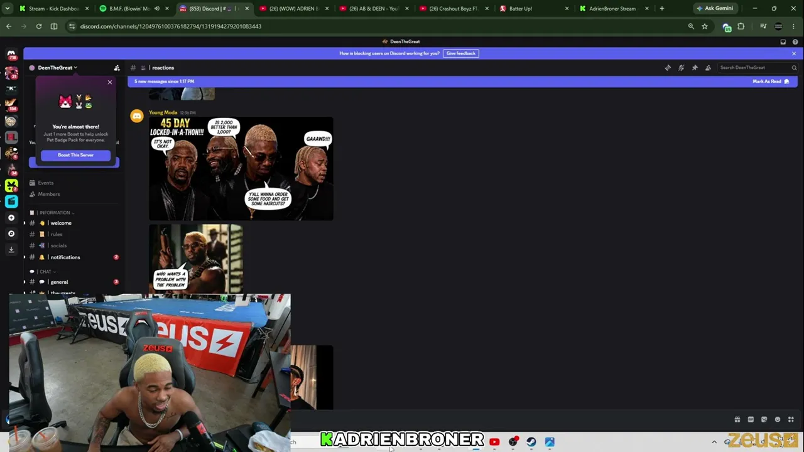Click Boost This Server button
The height and width of the screenshot is (452, 804).
[x=75, y=155]
